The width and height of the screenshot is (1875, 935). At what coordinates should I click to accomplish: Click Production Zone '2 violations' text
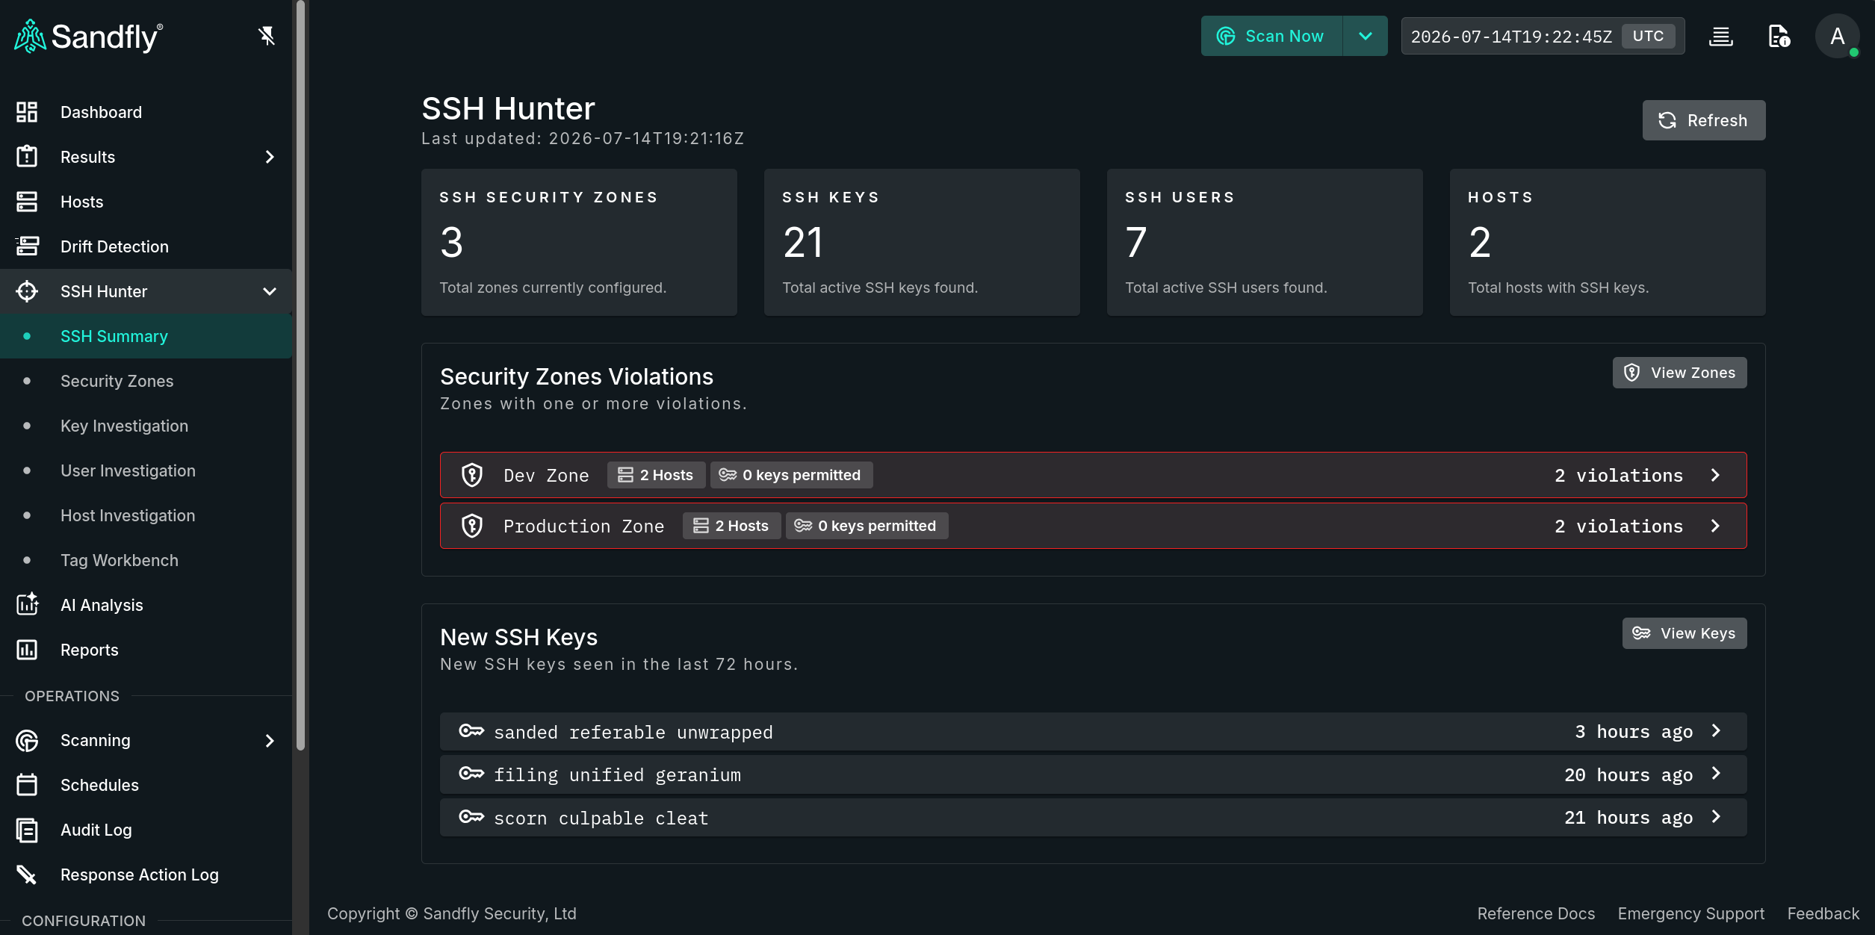tap(1619, 526)
